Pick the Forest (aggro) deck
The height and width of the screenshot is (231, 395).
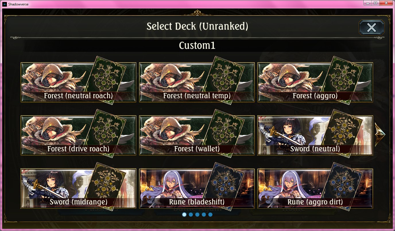(315, 82)
